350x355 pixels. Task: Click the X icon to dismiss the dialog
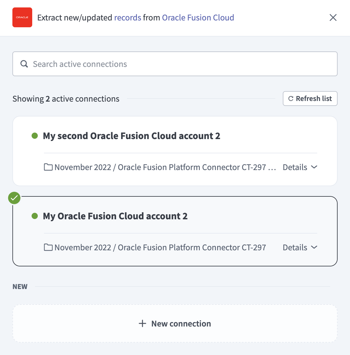coord(333,17)
